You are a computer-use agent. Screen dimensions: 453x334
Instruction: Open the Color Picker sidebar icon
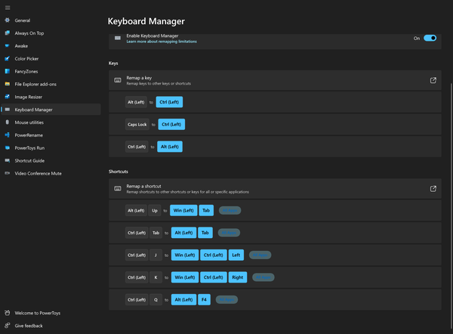(x=7, y=58)
